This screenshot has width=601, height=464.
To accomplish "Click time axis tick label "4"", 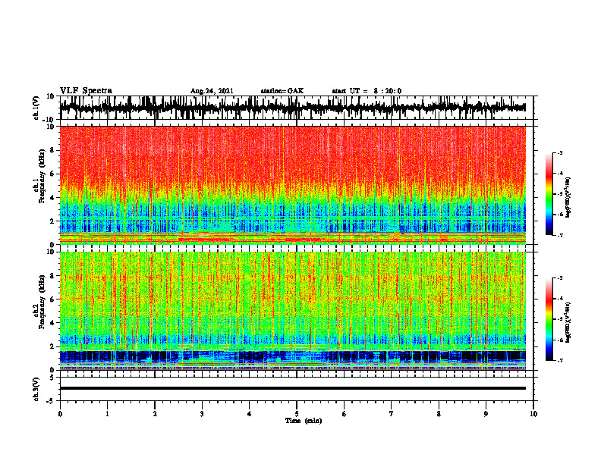I will click(x=250, y=414).
